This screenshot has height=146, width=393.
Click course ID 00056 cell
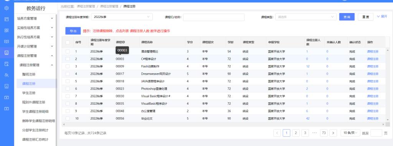click(x=120, y=118)
